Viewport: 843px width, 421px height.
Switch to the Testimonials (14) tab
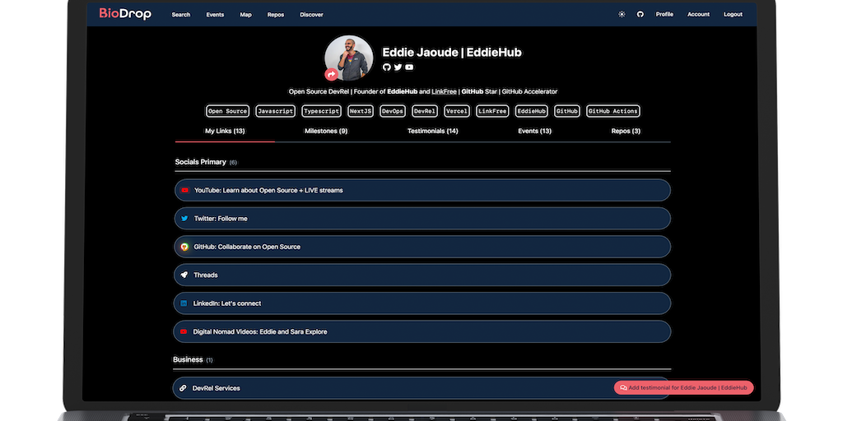coord(432,131)
